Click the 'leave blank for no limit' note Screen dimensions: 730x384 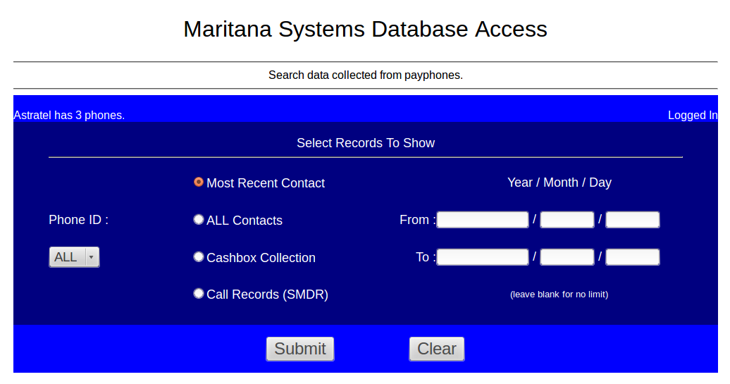pos(559,295)
